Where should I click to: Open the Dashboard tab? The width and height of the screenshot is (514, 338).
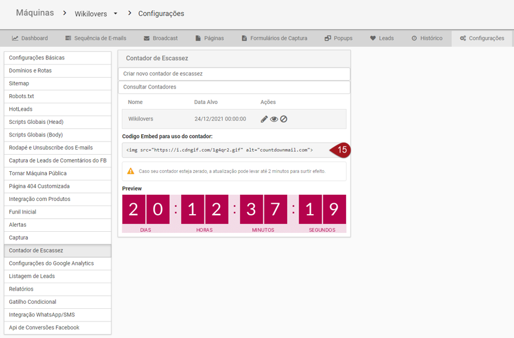coord(30,38)
